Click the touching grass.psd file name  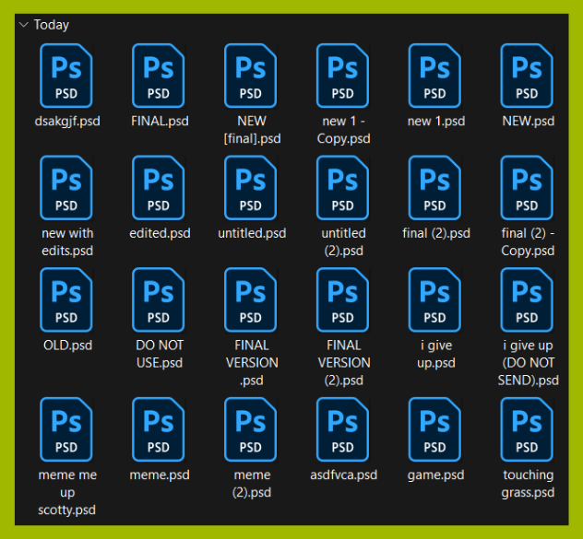(x=528, y=484)
